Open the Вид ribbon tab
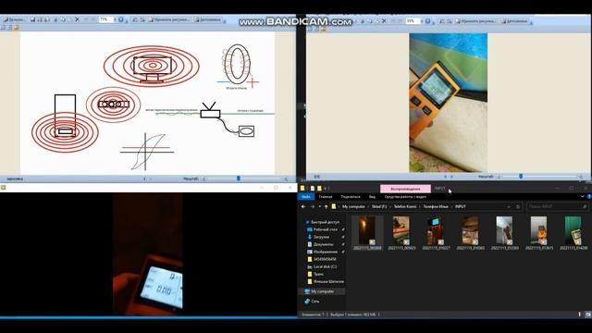592x333 pixels. pos(372,197)
